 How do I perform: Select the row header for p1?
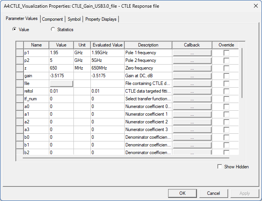coord(20,53)
